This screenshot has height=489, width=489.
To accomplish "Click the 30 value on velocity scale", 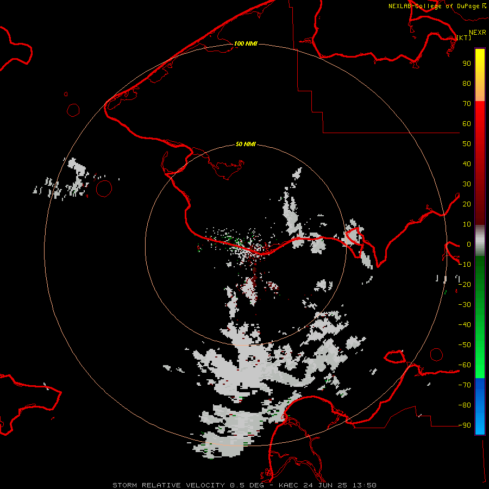I will 467,184.
